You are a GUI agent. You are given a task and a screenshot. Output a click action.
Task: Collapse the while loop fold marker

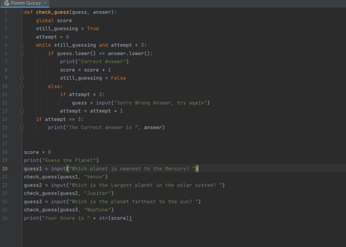[22, 45]
